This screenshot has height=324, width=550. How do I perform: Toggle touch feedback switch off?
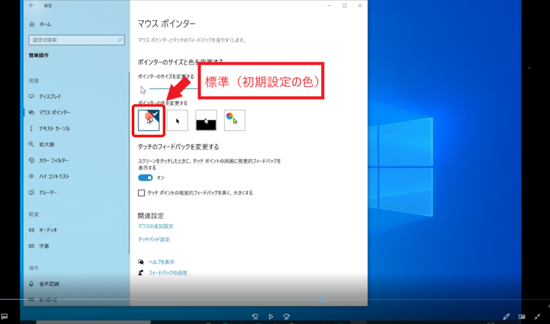tap(146, 178)
